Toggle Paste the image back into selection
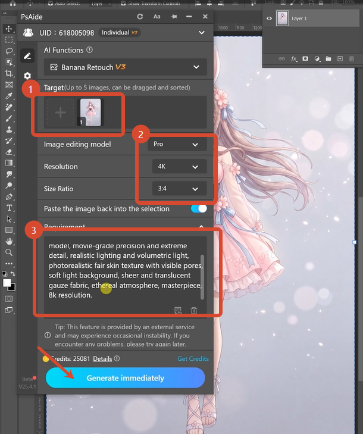Viewport: 363px width, 434px height. tap(199, 208)
